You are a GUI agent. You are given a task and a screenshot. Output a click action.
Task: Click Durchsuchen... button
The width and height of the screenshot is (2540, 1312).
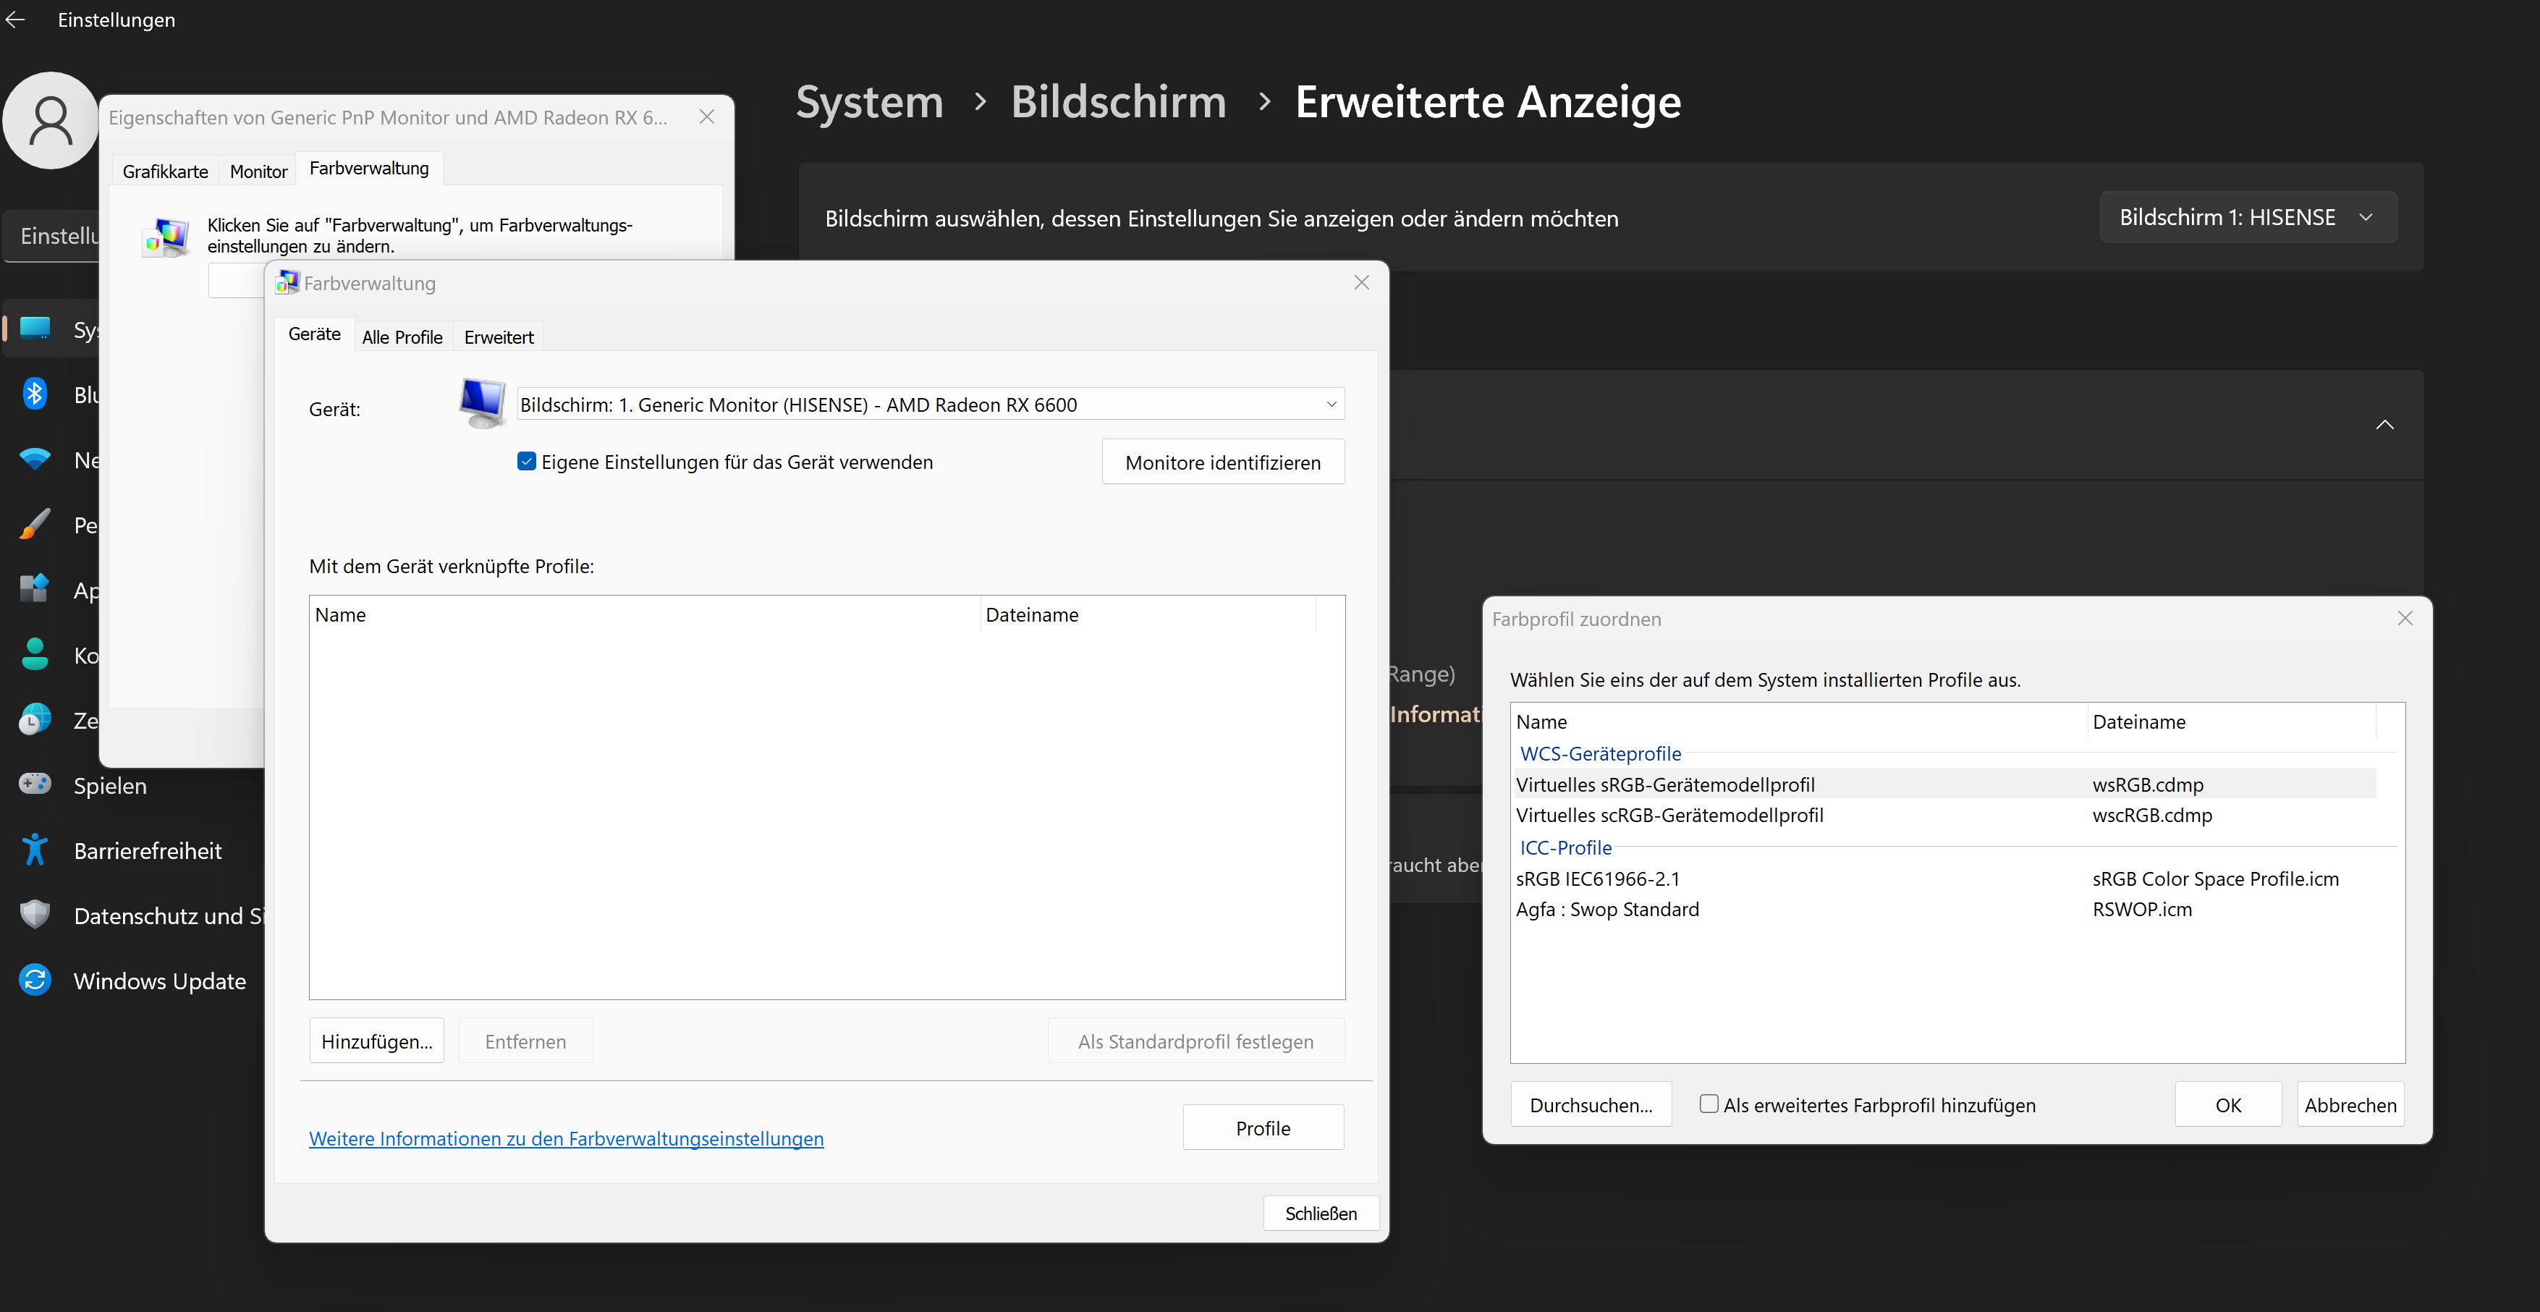tap(1591, 1105)
